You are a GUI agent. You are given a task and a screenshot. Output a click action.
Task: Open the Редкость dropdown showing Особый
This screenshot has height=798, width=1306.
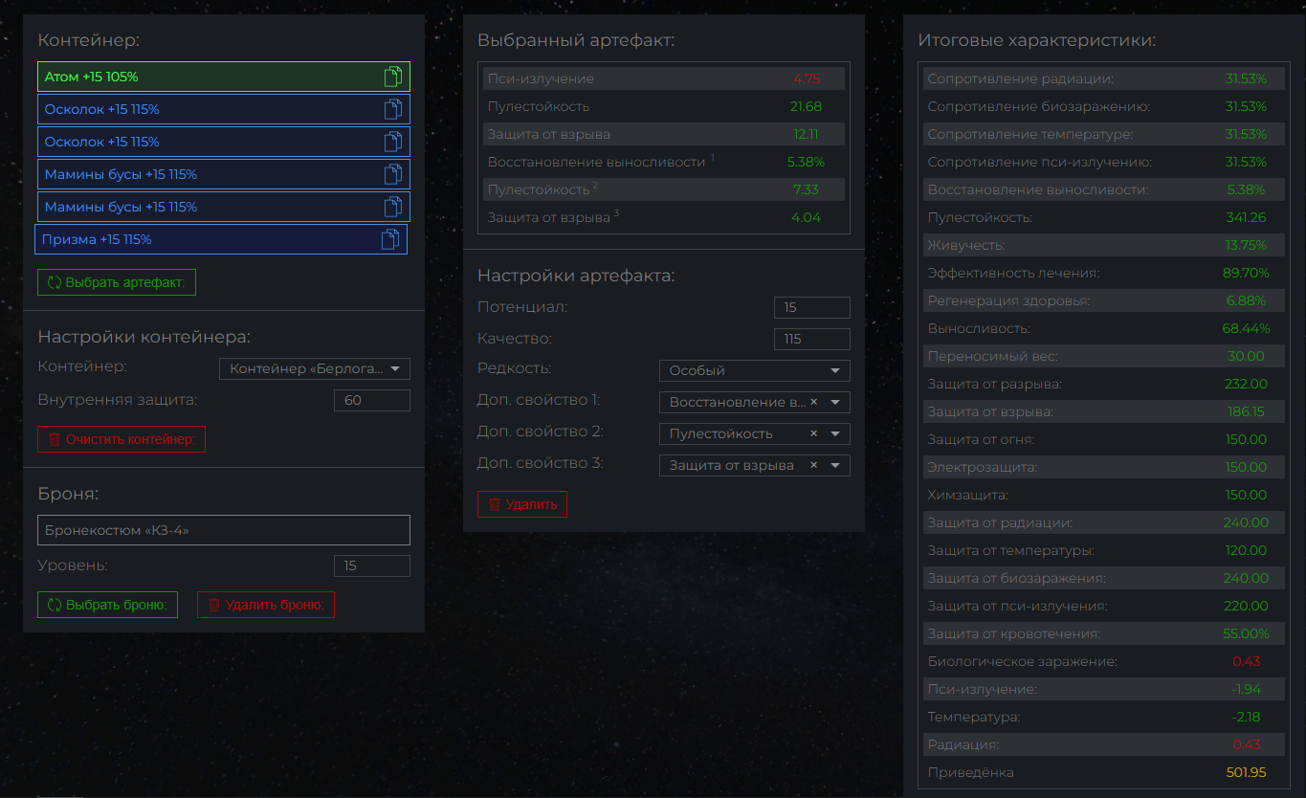click(754, 371)
